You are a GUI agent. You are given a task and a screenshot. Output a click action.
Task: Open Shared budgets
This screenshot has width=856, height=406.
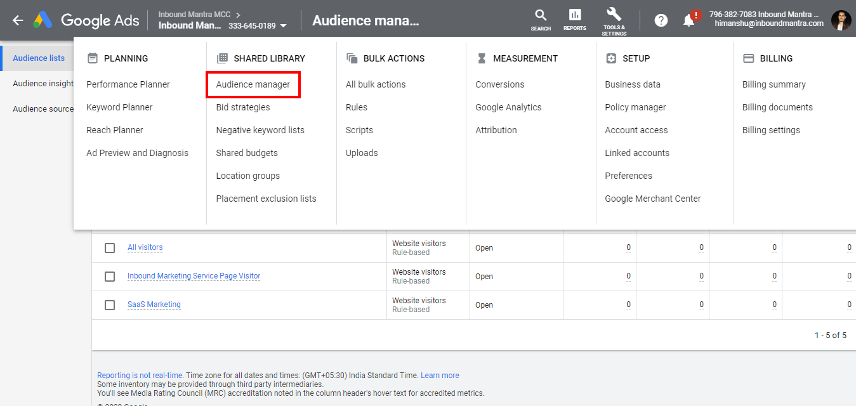(x=247, y=153)
